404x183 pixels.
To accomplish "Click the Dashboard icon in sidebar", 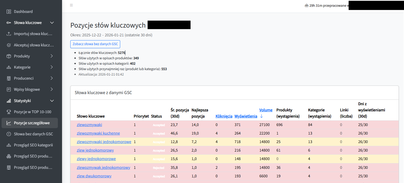I will 9,12.
